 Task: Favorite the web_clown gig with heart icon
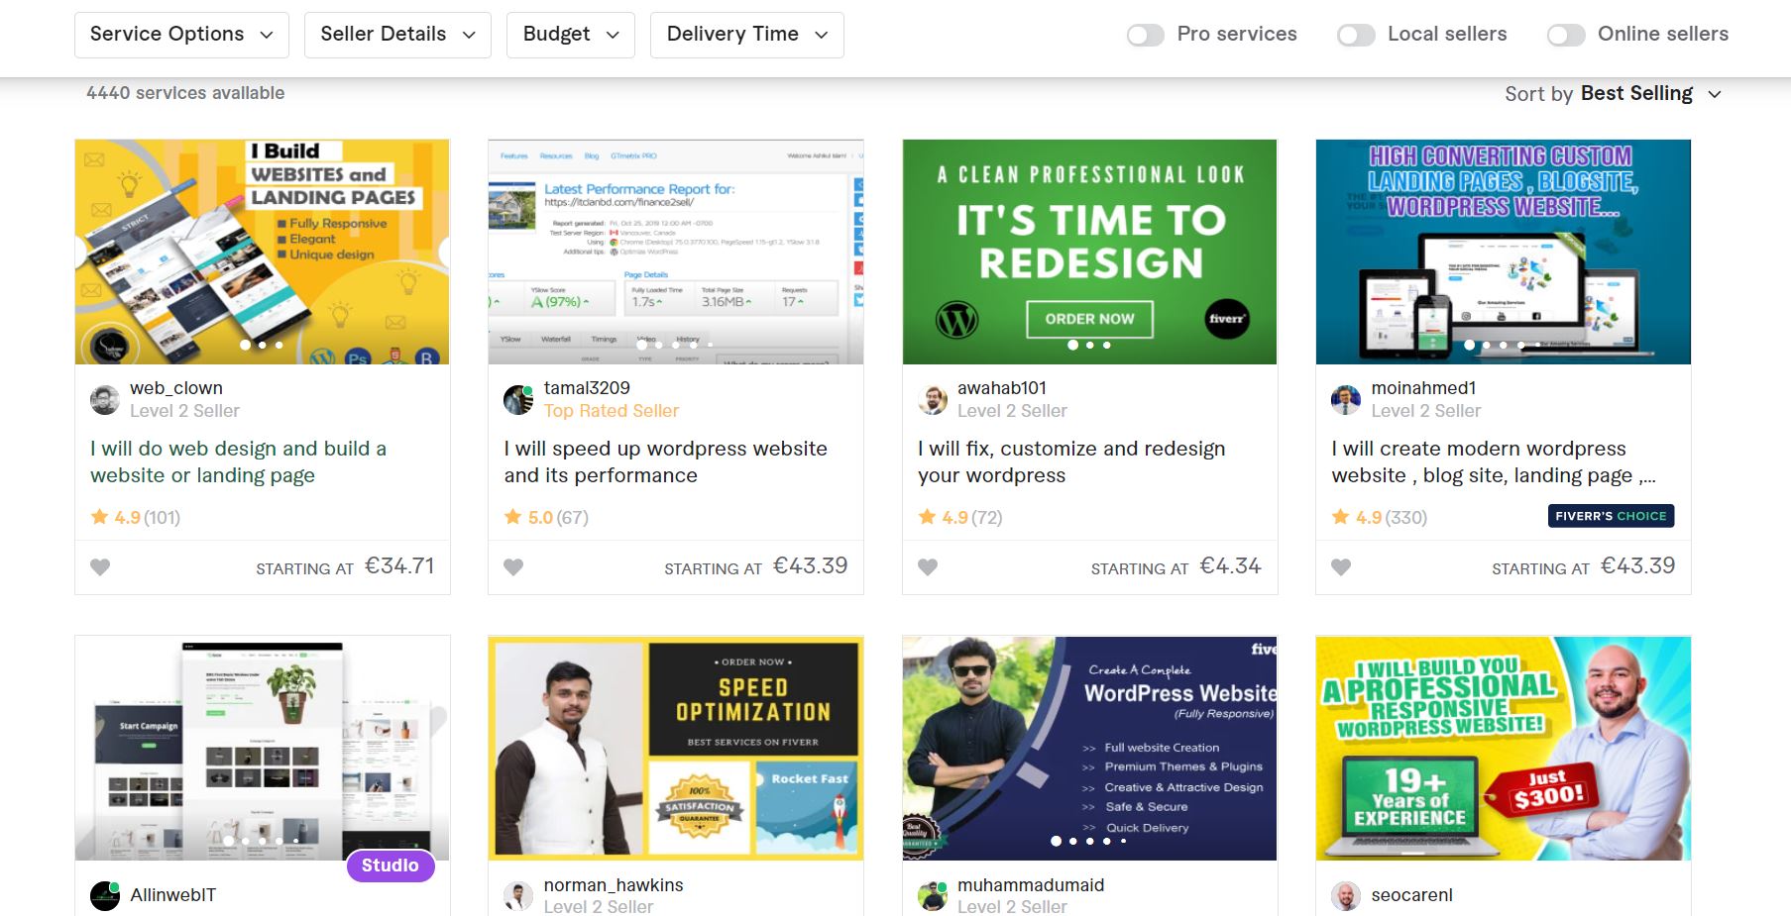coord(100,567)
